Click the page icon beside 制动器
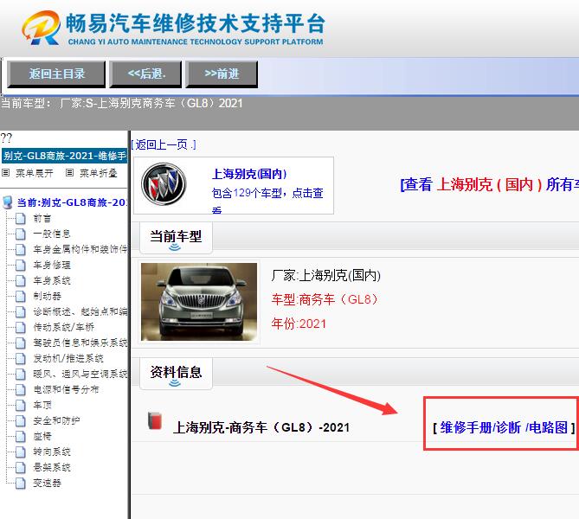 (20, 296)
